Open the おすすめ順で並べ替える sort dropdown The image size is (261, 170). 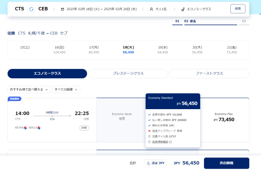tap(29, 89)
